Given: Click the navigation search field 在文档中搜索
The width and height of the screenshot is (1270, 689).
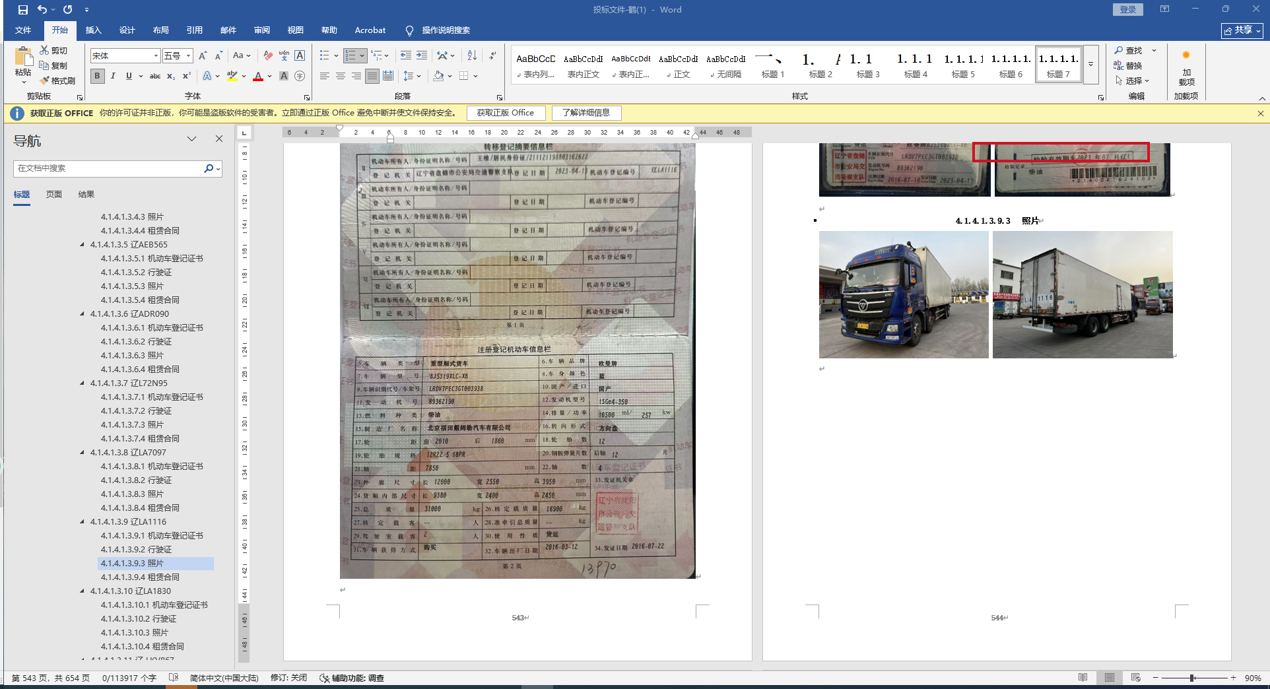Looking at the screenshot, I should pyautogui.click(x=109, y=168).
